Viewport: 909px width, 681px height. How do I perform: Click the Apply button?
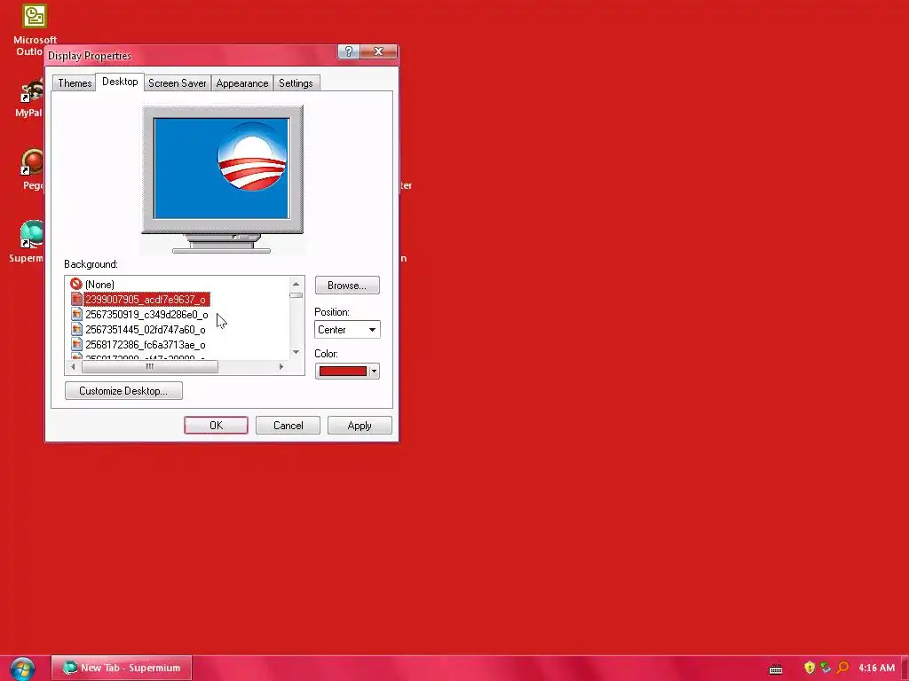tap(360, 425)
